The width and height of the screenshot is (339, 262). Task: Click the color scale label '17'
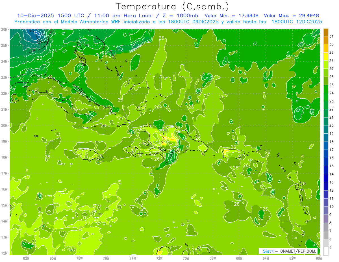(x=332, y=150)
